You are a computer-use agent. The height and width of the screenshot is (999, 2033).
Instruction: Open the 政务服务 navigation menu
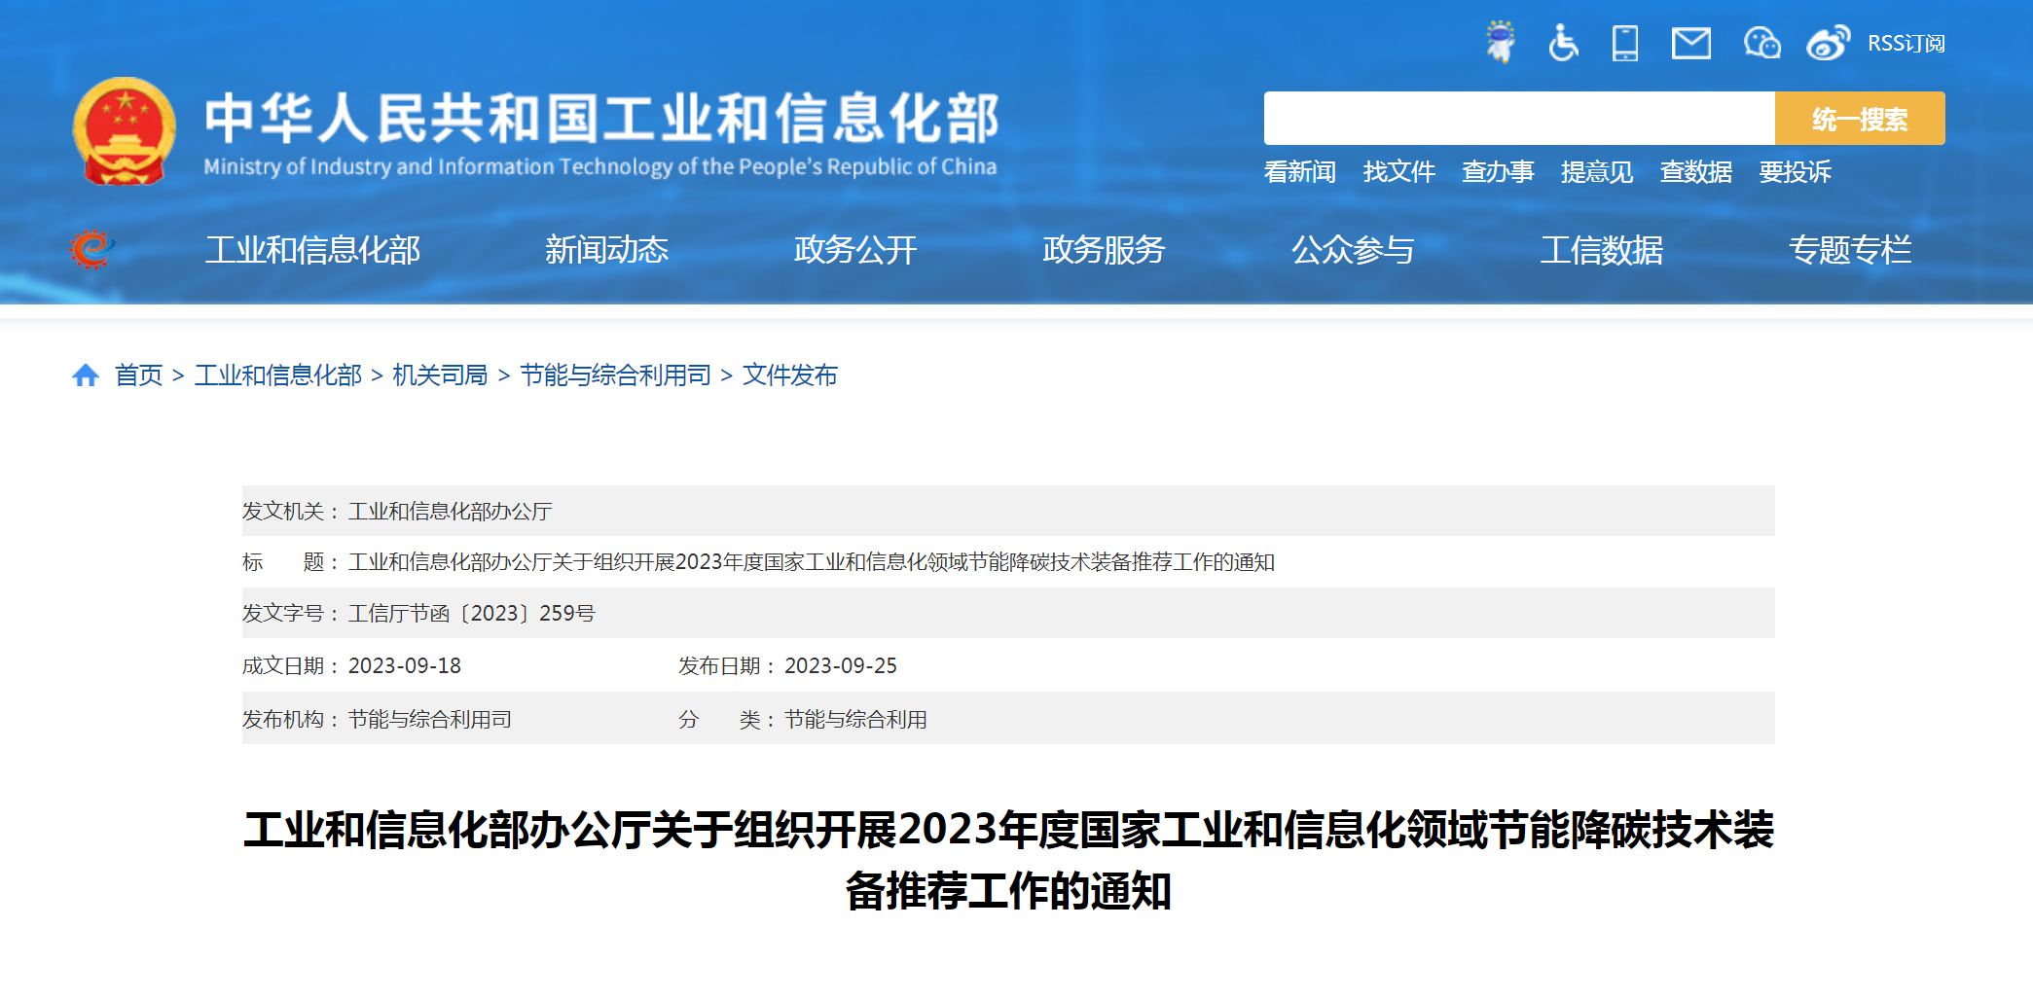(x=1105, y=250)
